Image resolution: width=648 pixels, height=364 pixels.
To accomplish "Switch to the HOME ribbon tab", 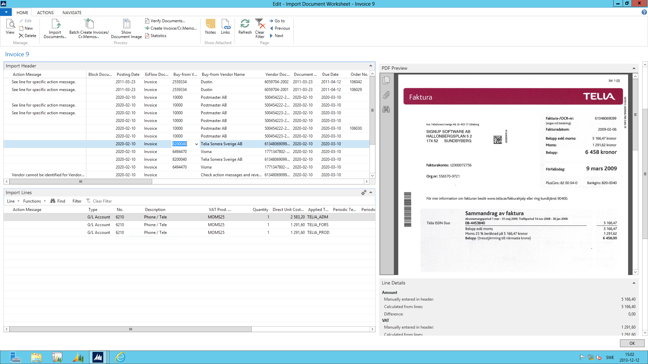I will (x=22, y=12).
